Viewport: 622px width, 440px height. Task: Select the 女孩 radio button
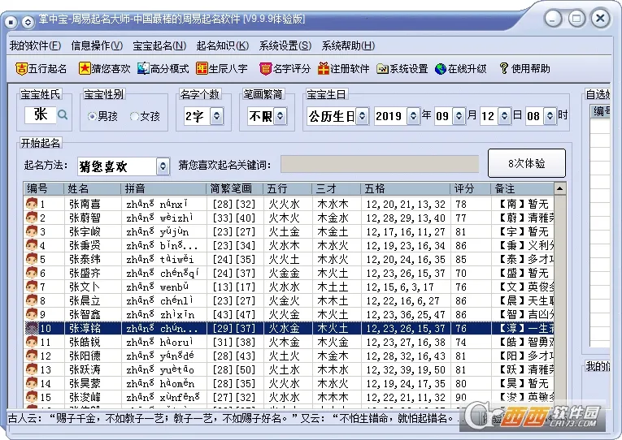pos(134,117)
